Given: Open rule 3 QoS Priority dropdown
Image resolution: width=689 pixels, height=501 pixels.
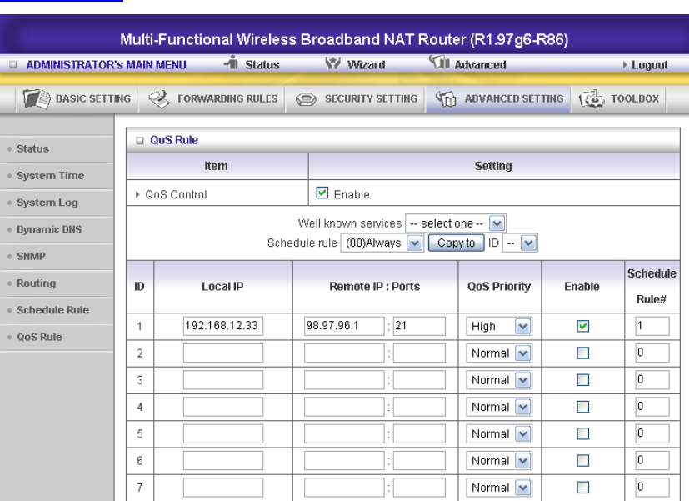Looking at the screenshot, I should [499, 380].
